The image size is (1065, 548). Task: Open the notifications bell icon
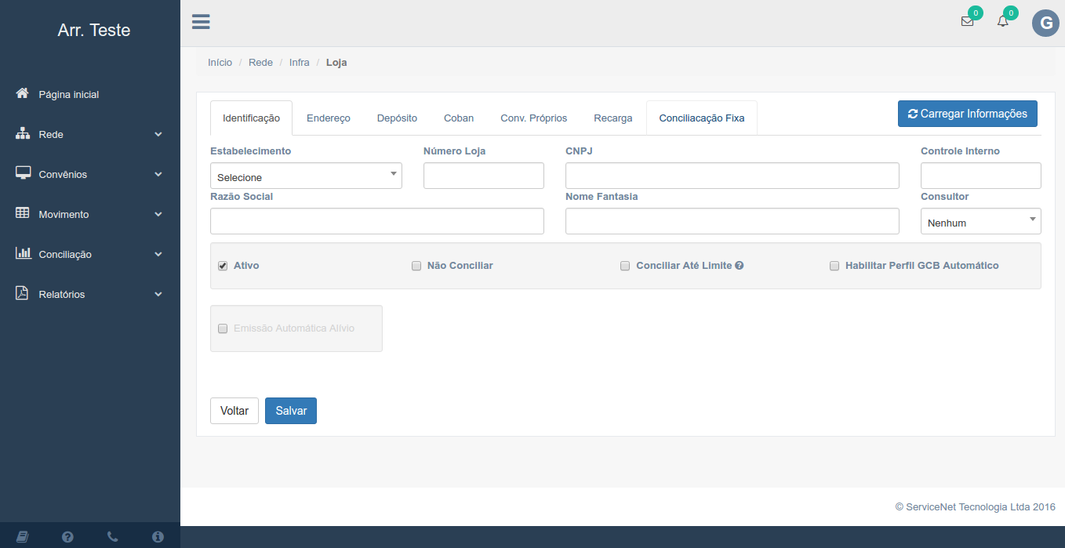pos(1002,22)
